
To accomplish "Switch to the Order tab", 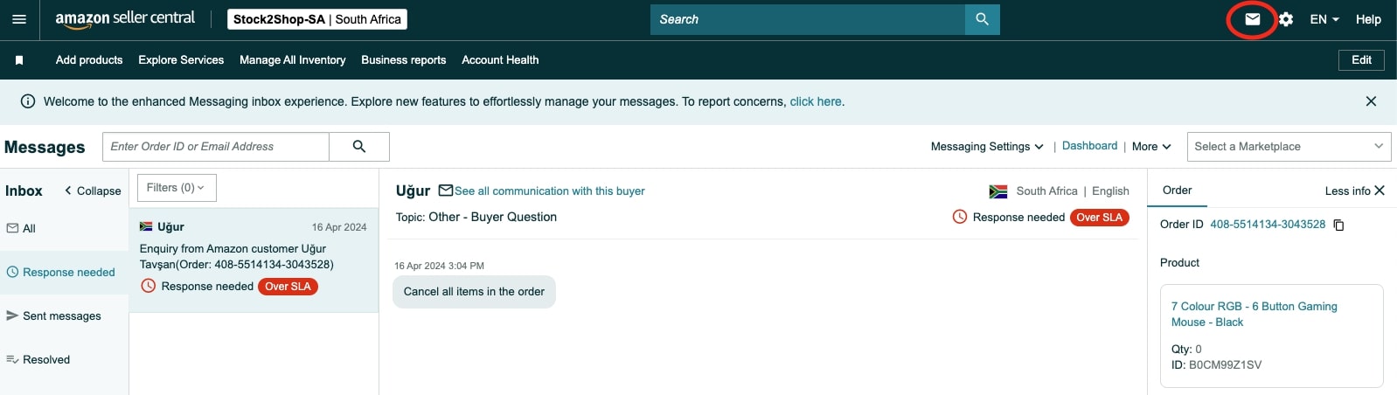I will pyautogui.click(x=1177, y=191).
